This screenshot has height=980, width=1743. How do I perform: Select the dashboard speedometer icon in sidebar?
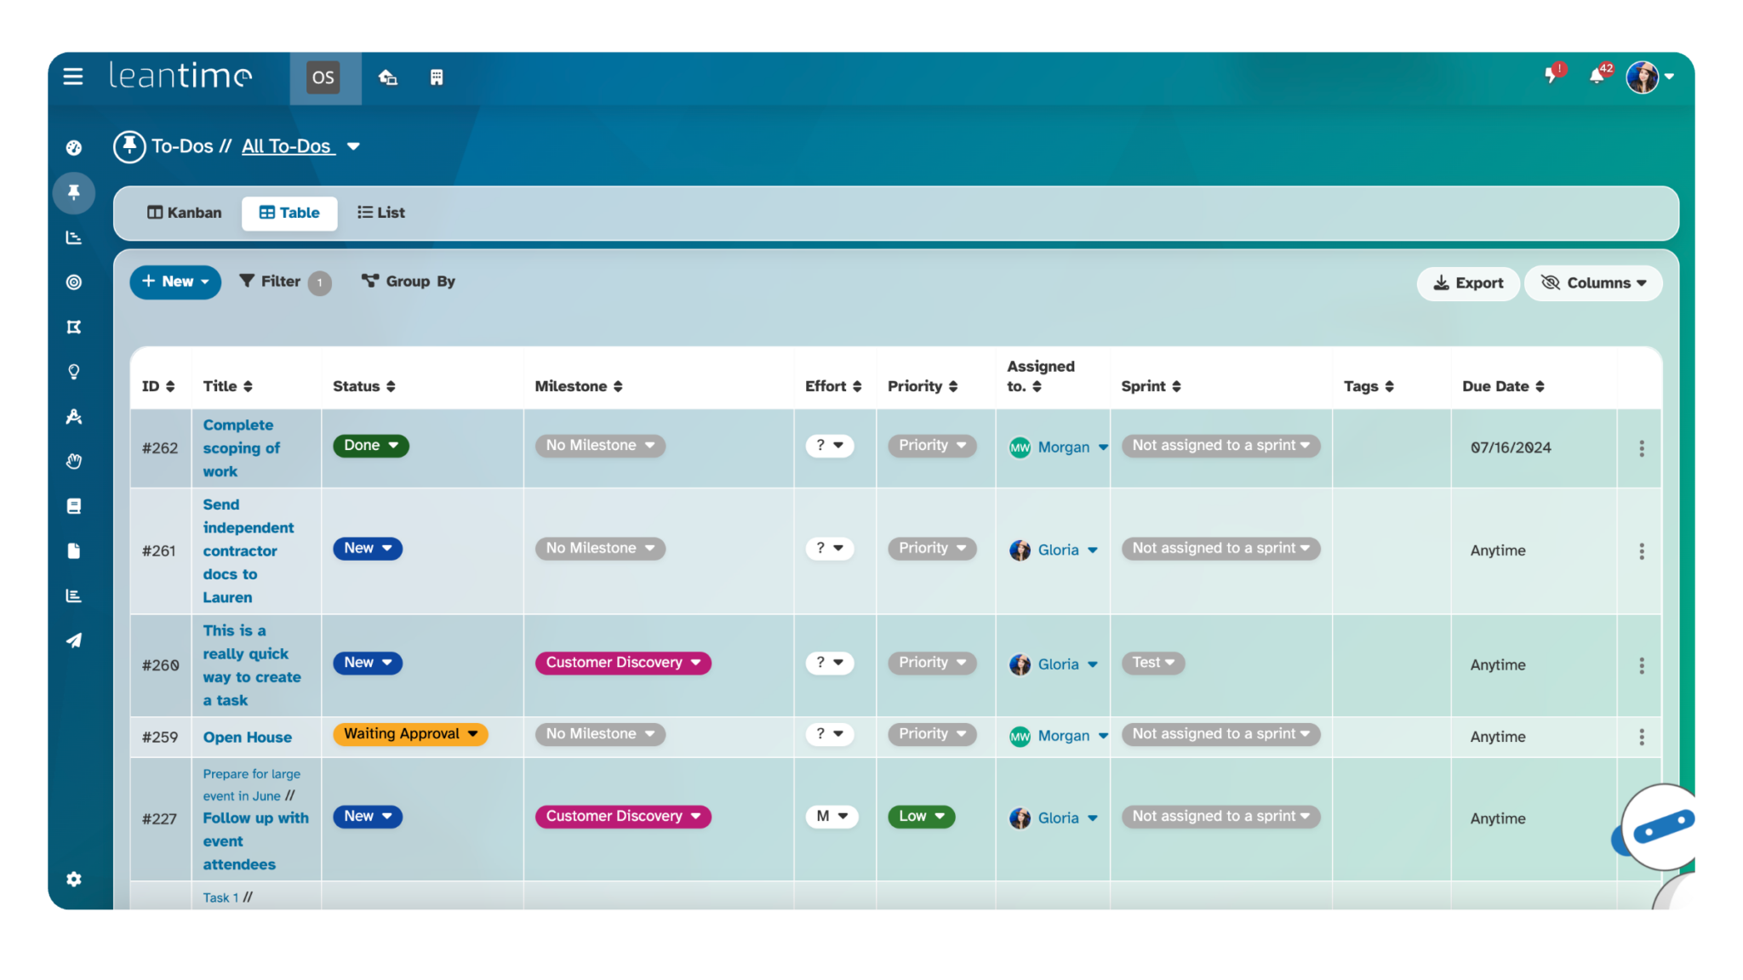coord(73,146)
